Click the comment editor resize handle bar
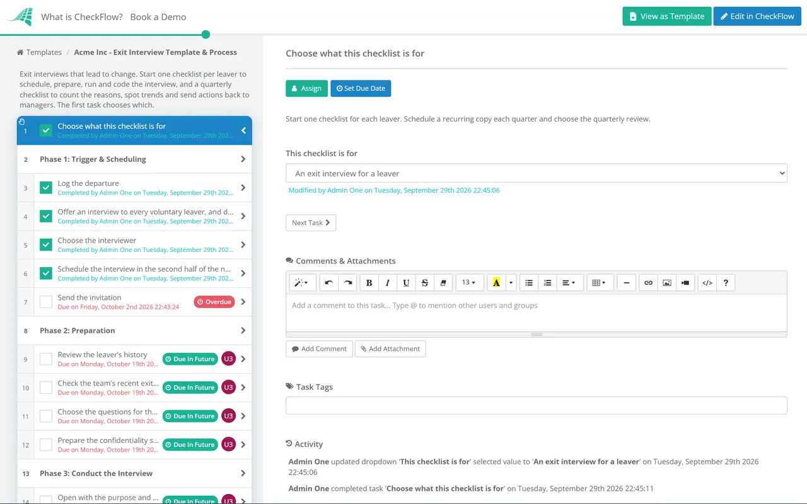 [x=537, y=335]
